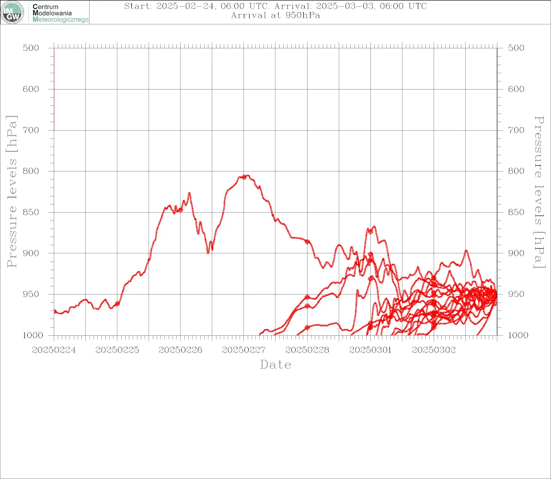Image resolution: width=551 pixels, height=479 pixels.
Task: Click trajectory marker at 20250228 near 885 hPa
Action: click(307, 242)
